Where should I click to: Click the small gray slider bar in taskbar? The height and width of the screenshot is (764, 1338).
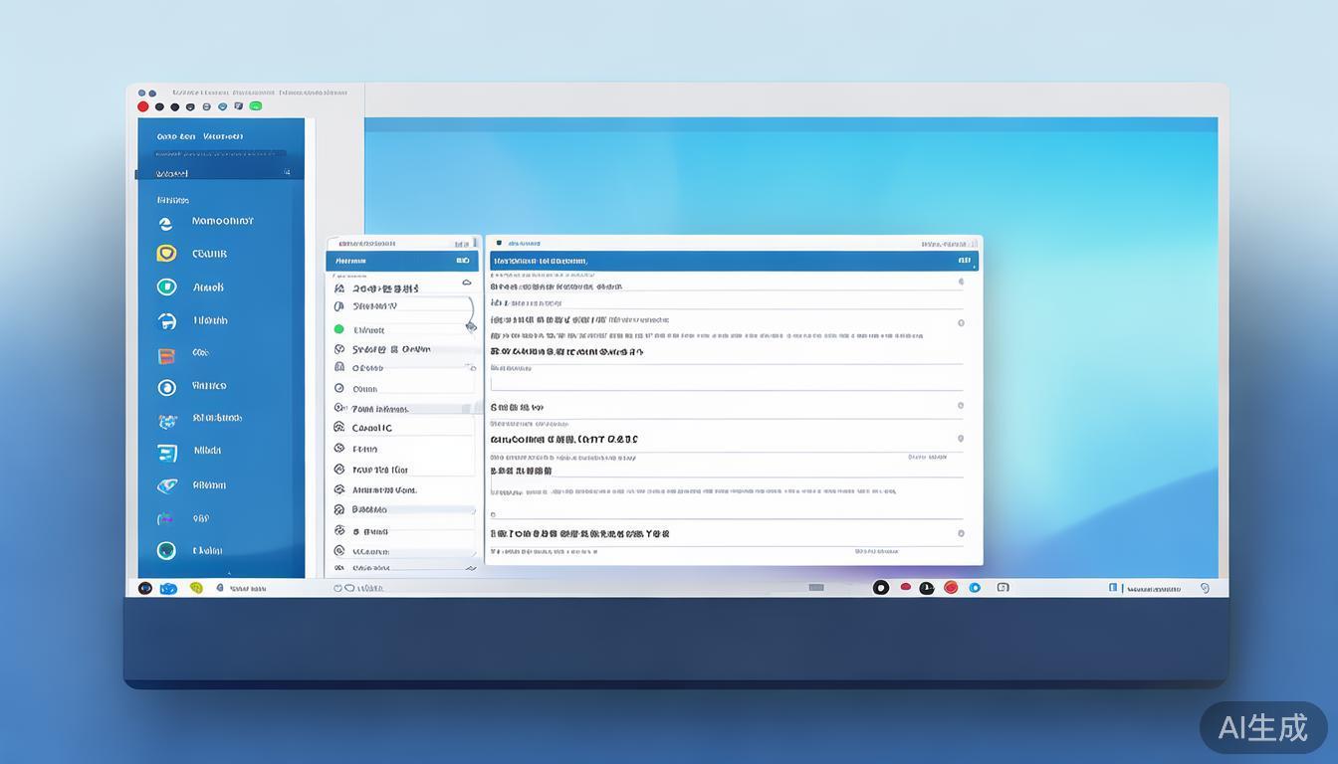click(x=816, y=588)
